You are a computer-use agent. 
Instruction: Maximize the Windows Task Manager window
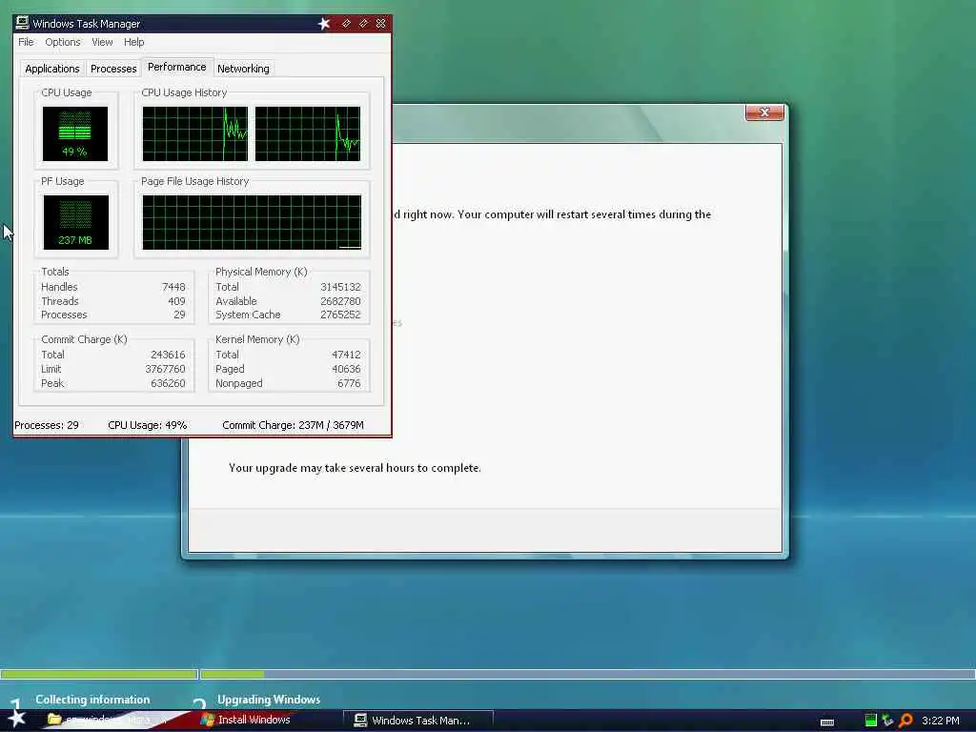[x=363, y=24]
